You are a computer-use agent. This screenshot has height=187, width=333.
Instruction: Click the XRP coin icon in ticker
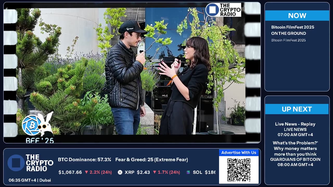[x=120, y=172]
